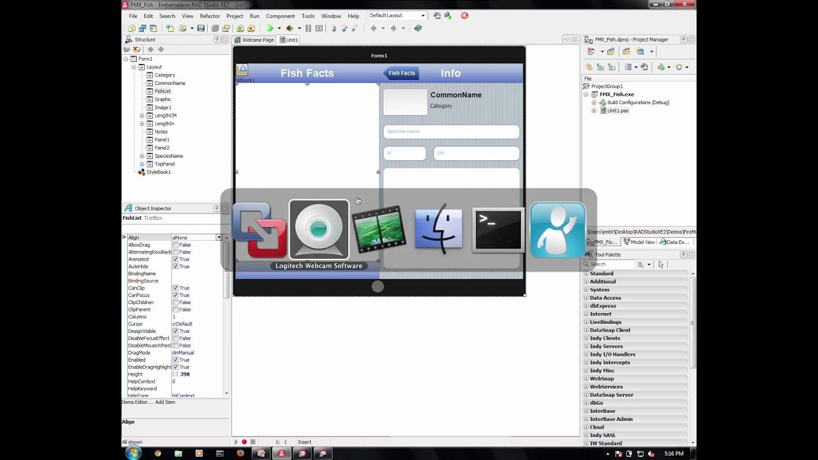Click Fish Facts back button on form
The height and width of the screenshot is (460, 818).
[x=401, y=73]
